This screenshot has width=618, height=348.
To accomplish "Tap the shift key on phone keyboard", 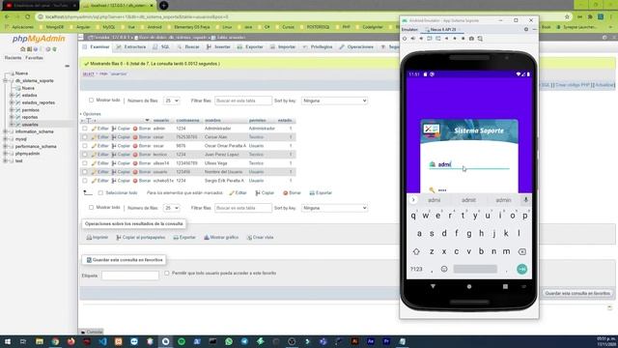I will tap(416, 251).
